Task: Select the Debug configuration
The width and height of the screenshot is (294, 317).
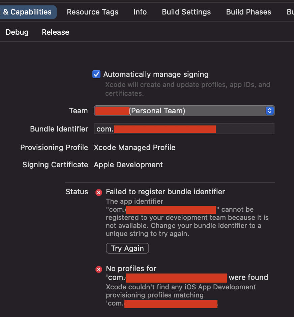Action: pyautogui.click(x=17, y=32)
